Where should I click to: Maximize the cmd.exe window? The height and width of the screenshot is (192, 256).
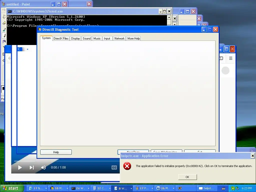coord(165,11)
